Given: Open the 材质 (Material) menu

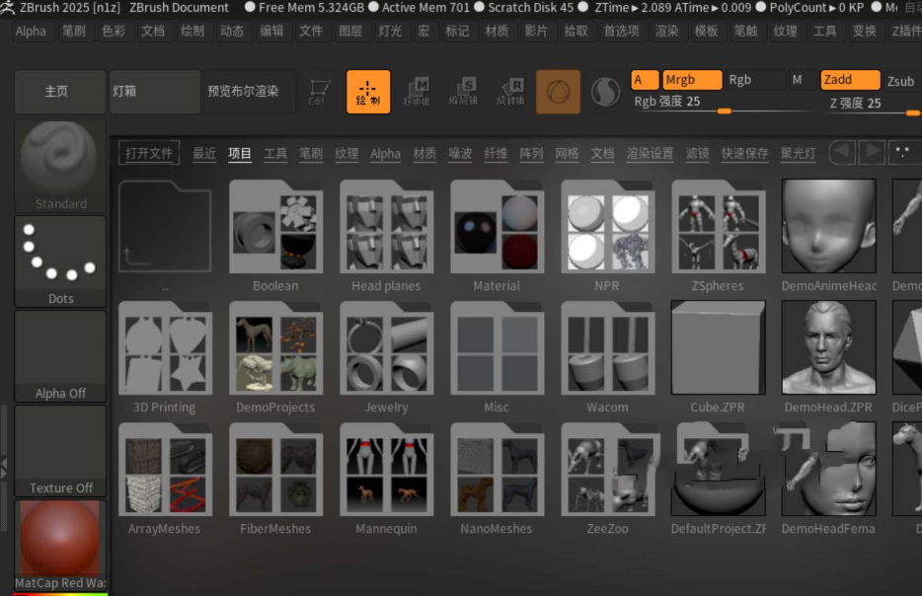Looking at the screenshot, I should tap(497, 32).
